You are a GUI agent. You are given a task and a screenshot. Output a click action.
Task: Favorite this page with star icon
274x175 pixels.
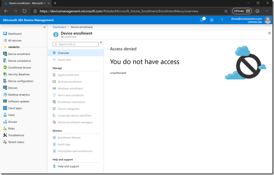pyautogui.click(x=226, y=11)
